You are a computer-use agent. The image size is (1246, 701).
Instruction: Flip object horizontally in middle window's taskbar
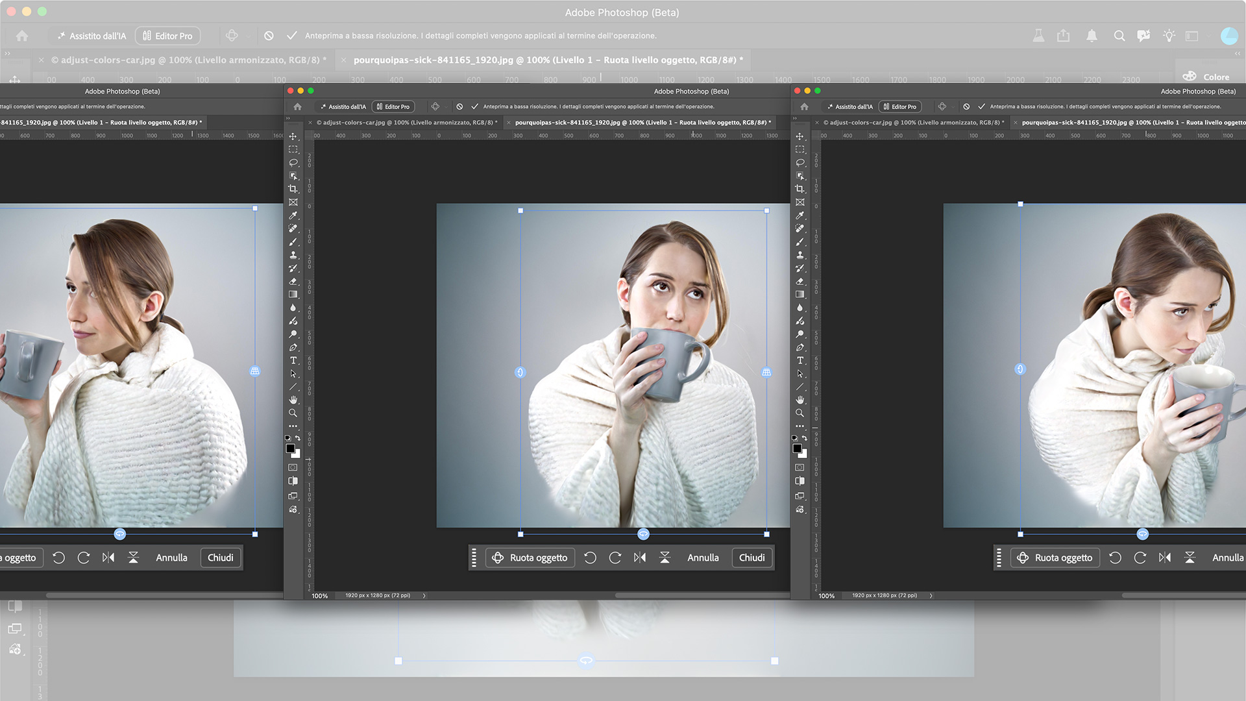click(640, 558)
